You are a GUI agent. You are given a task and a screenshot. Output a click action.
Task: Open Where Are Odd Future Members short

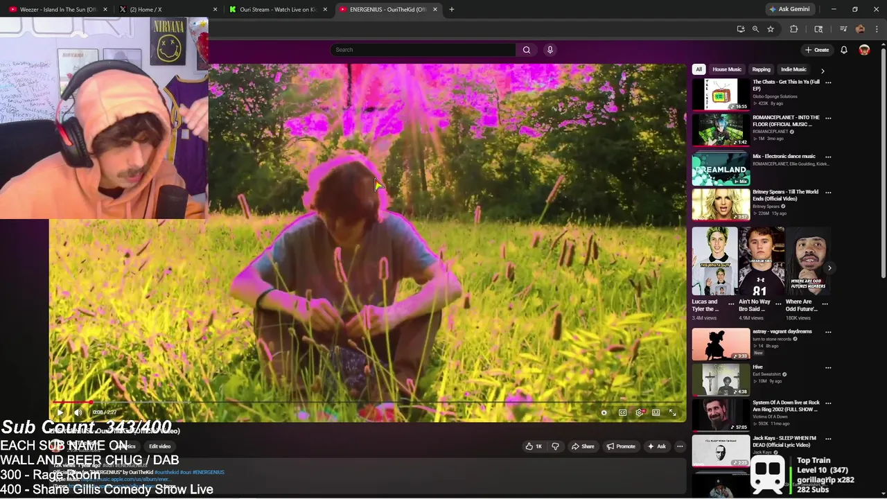[808, 261]
